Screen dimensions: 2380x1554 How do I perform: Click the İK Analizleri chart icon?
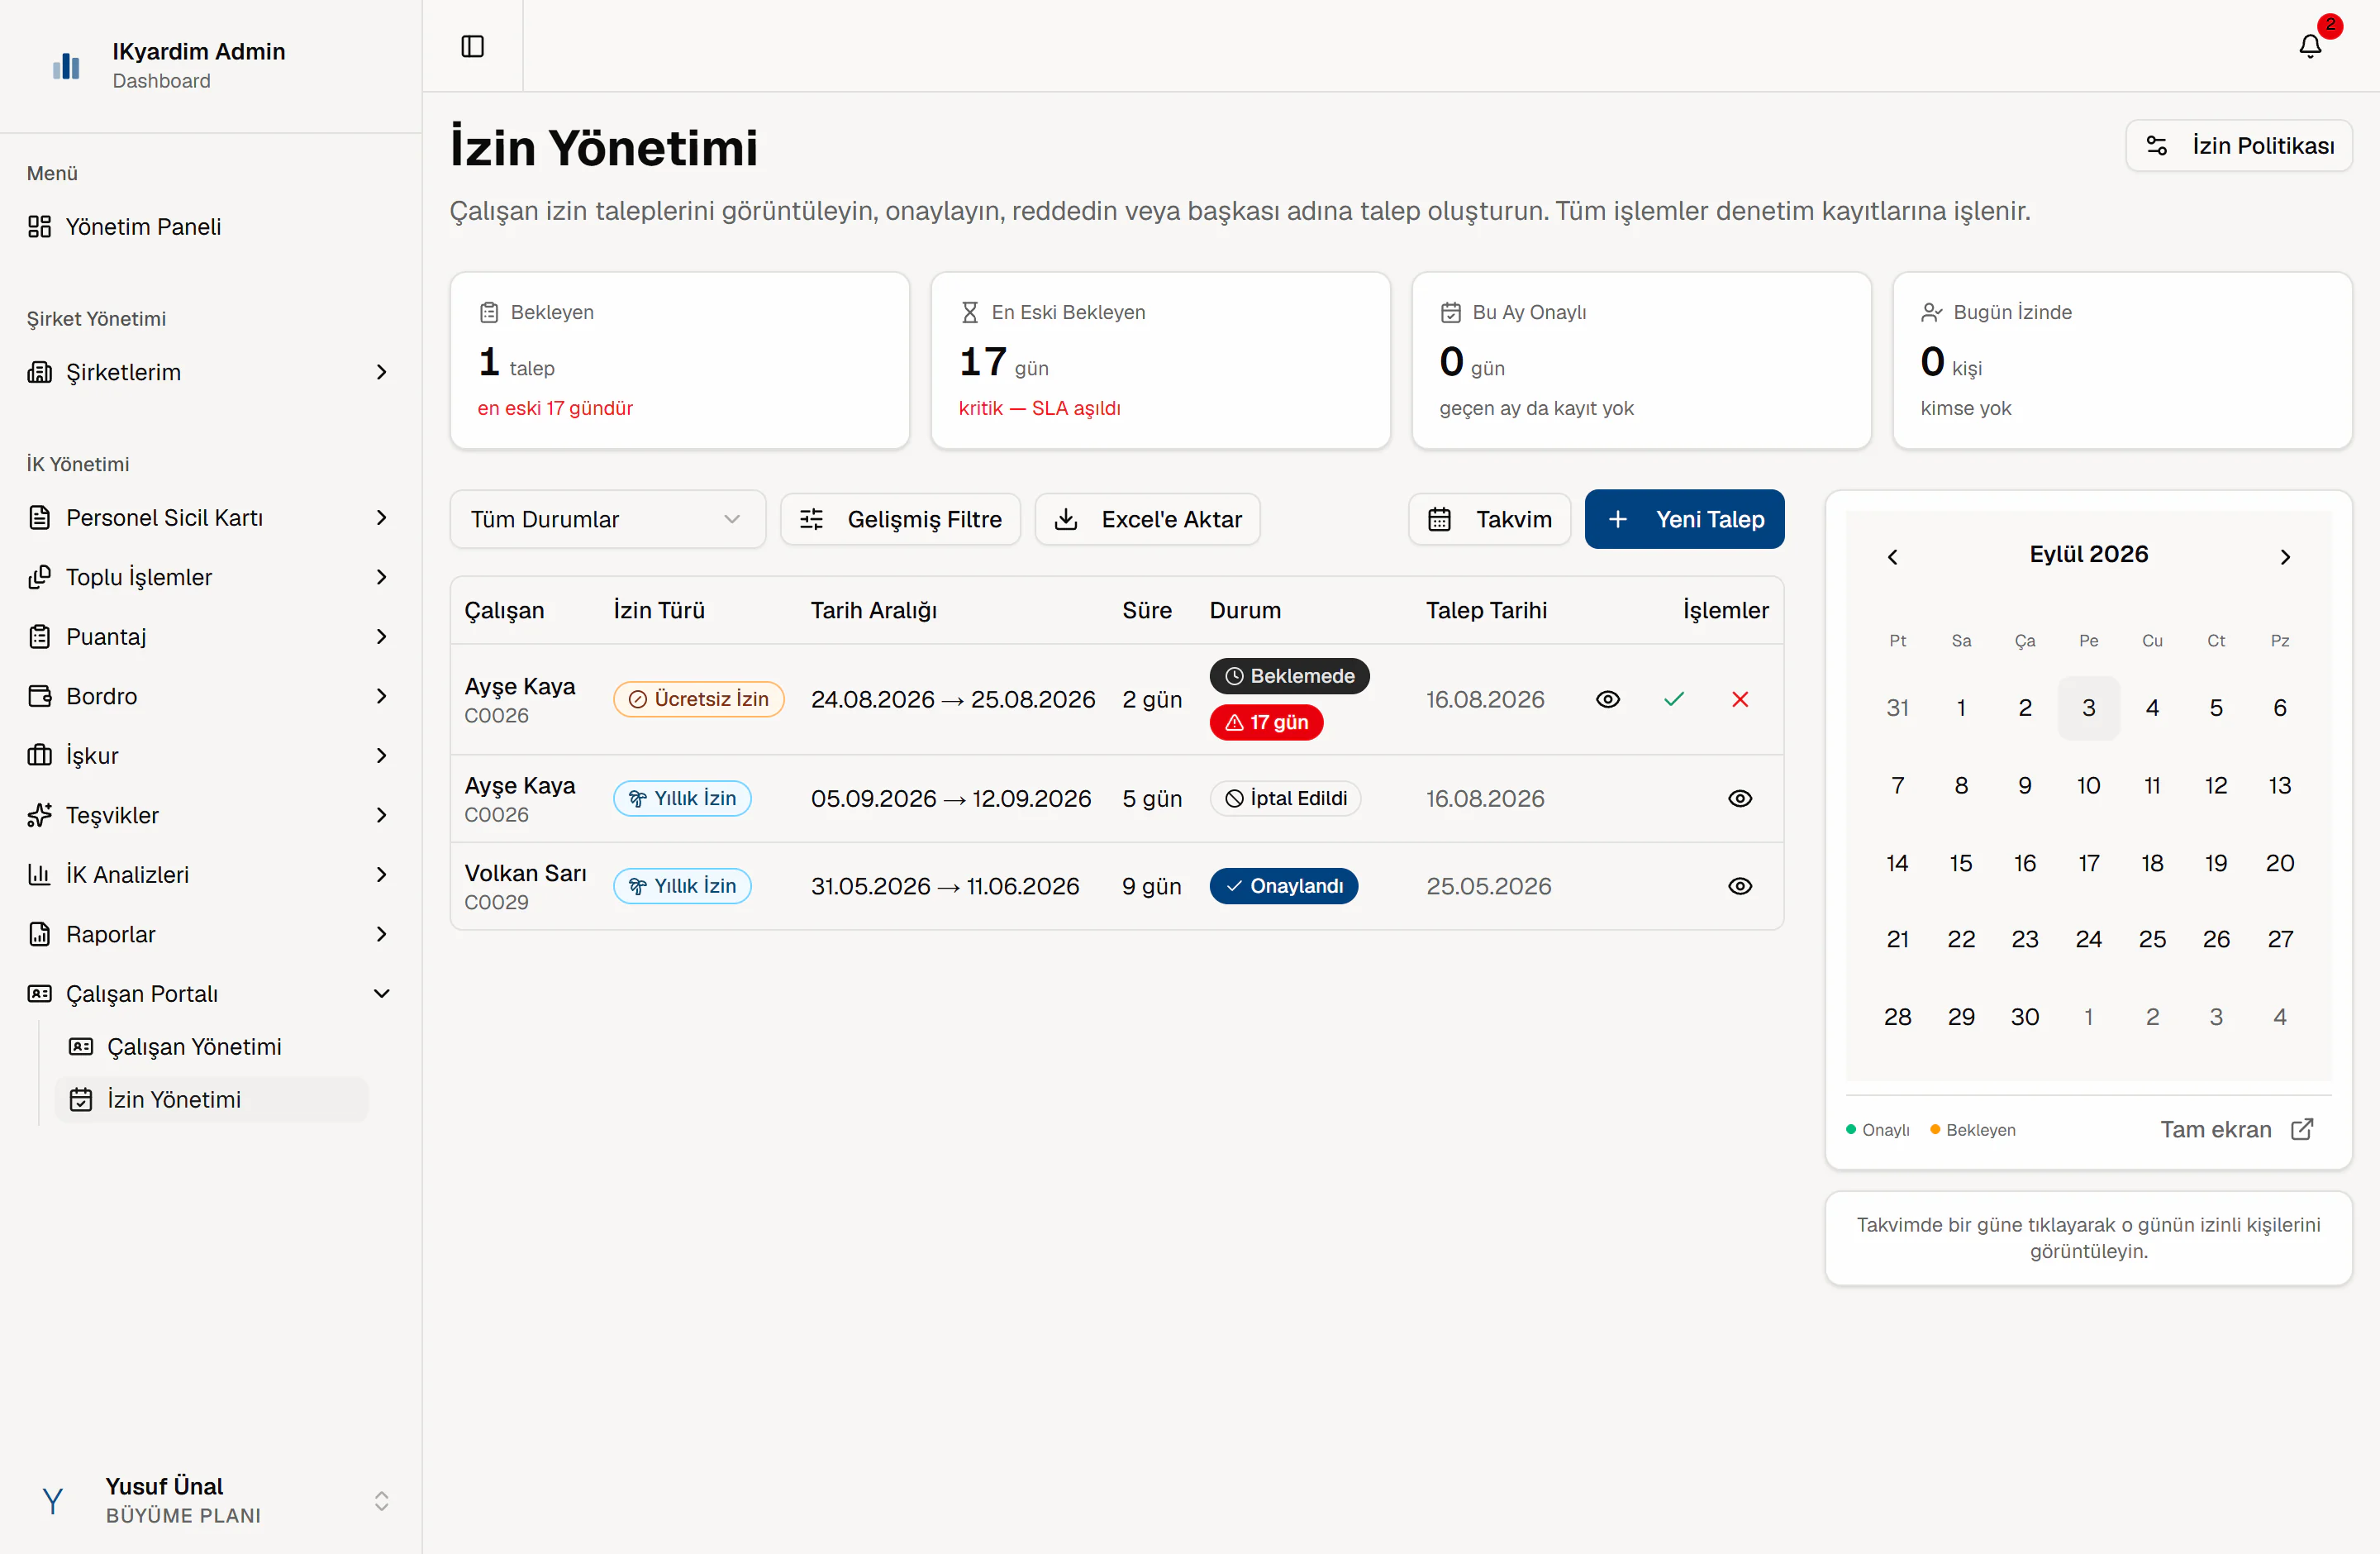(x=39, y=874)
